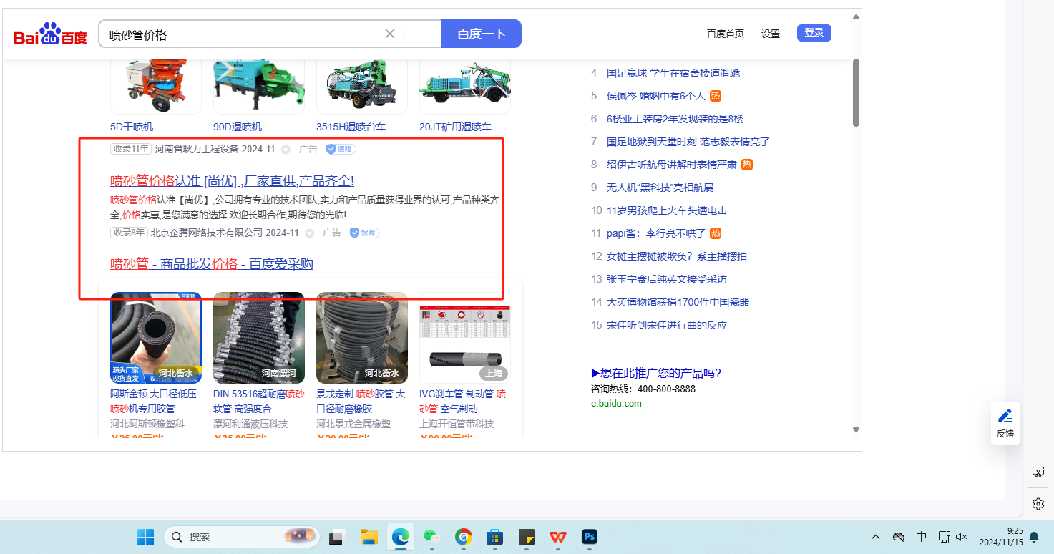1054x554 pixels.
Task: Open WPS Office from the taskbar
Action: (x=558, y=537)
